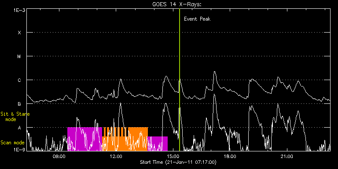Click the C flare class axis label
The width and height of the screenshot is (338, 169).
click(x=19, y=80)
